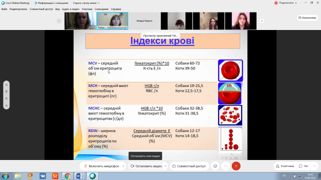Open the Файл menu

(x=4, y=9)
